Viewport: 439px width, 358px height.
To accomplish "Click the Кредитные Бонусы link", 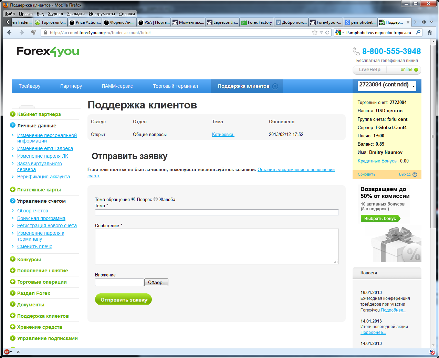I will 378,161.
